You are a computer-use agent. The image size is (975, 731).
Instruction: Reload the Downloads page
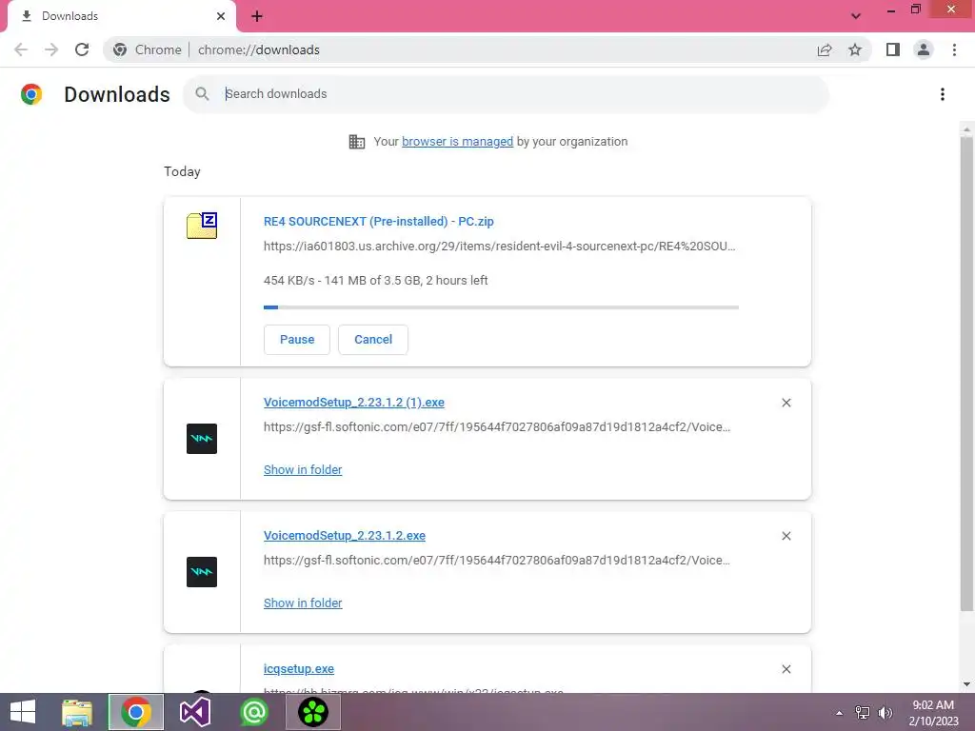click(x=82, y=49)
